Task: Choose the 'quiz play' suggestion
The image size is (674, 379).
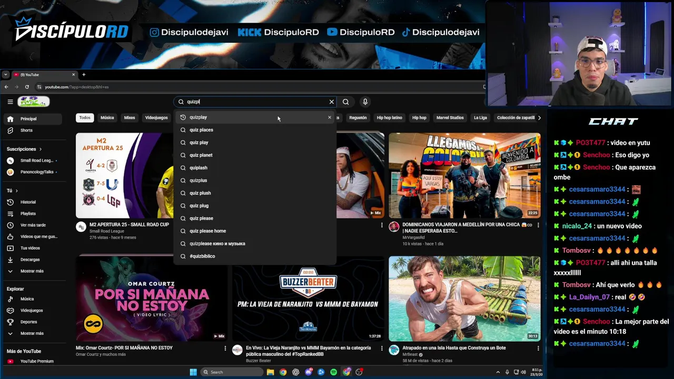Action: pos(255,143)
